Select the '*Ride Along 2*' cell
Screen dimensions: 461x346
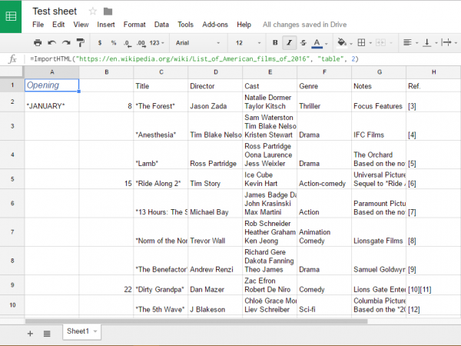coord(161,179)
